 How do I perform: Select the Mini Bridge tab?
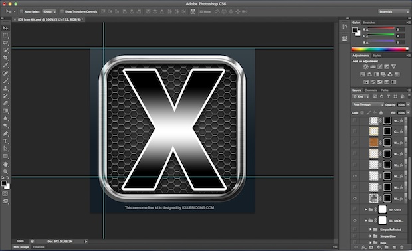tap(21, 247)
